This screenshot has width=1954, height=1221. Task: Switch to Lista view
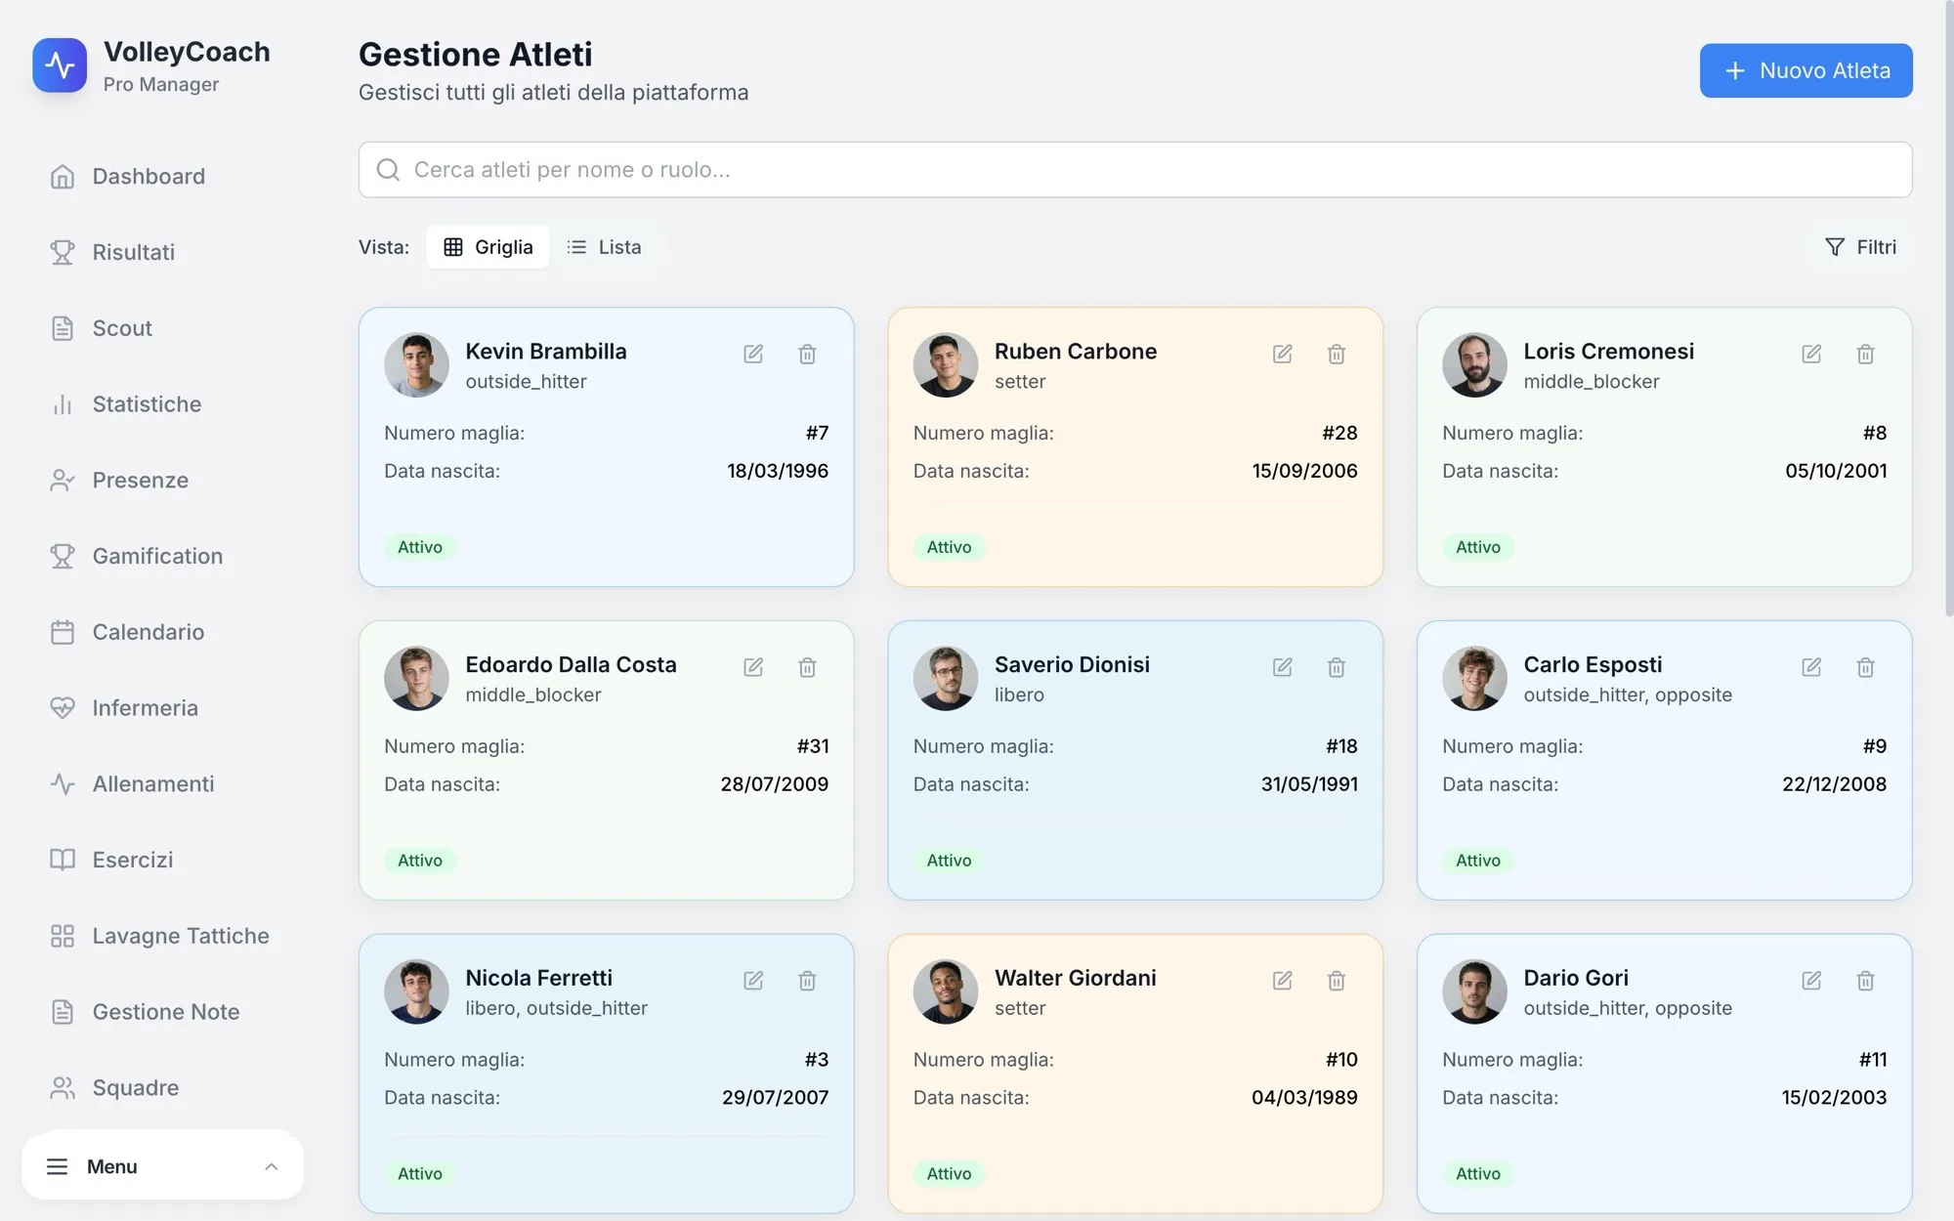click(x=604, y=247)
